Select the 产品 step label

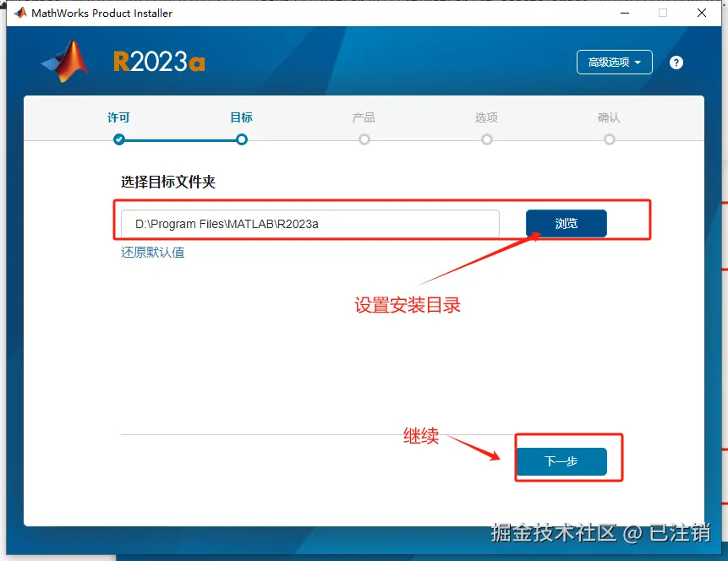364,117
